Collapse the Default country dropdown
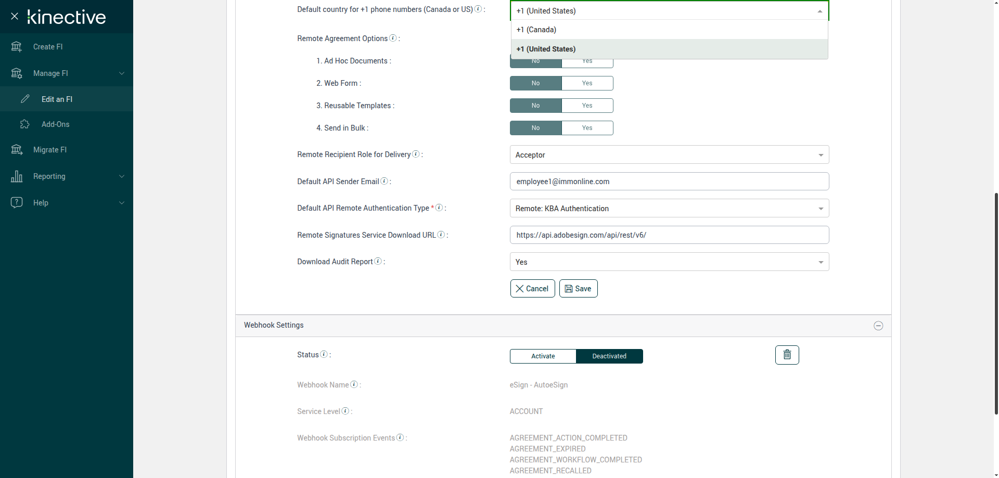Image resolution: width=999 pixels, height=478 pixels. click(820, 11)
